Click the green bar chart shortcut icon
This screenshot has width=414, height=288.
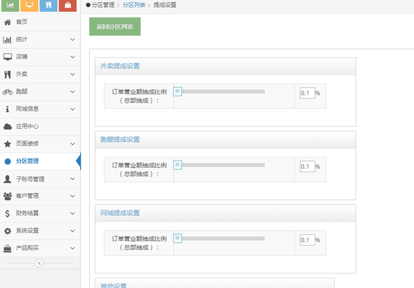(10, 6)
